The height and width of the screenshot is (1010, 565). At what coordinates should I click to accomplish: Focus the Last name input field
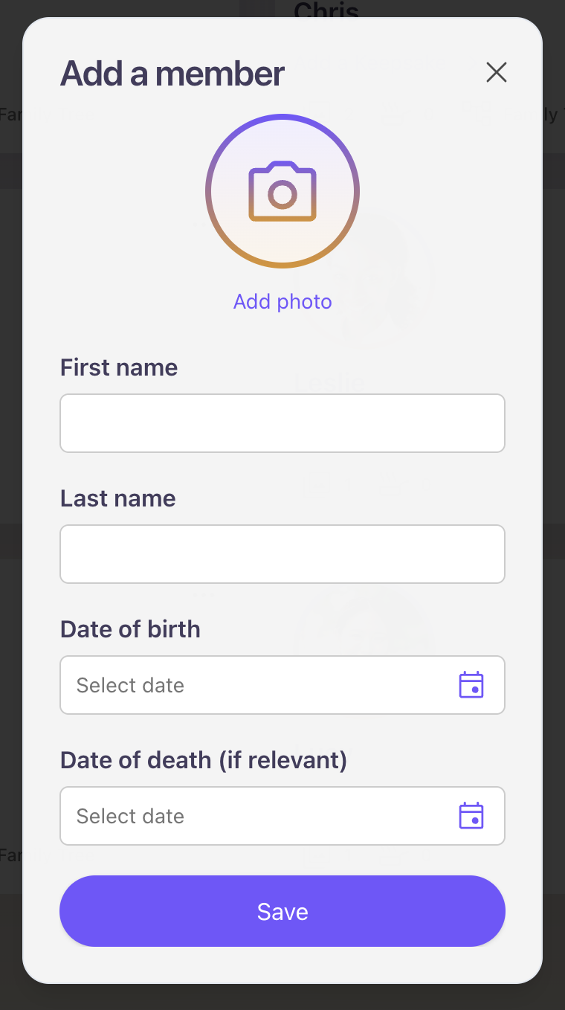click(282, 554)
